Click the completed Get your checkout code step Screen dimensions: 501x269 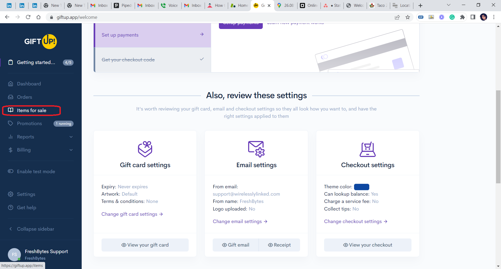click(x=153, y=60)
